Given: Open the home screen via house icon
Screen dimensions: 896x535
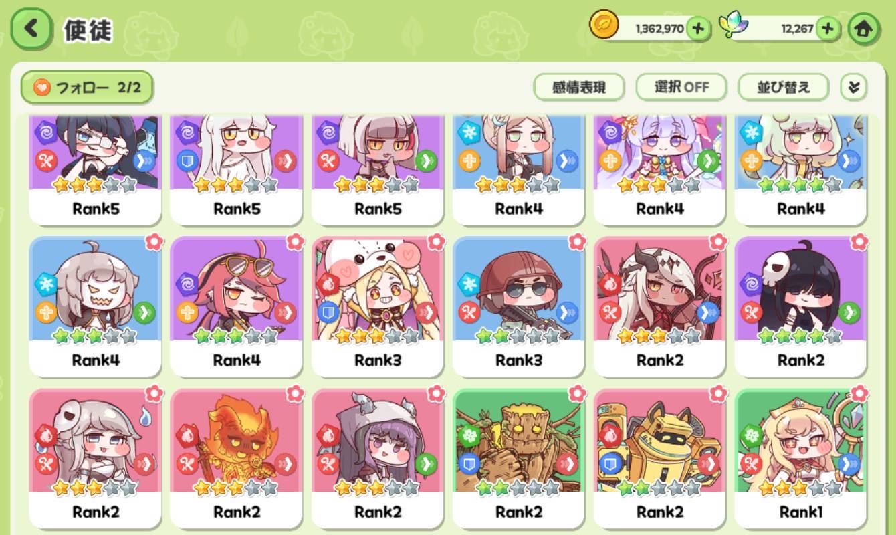Looking at the screenshot, I should coord(863,29).
